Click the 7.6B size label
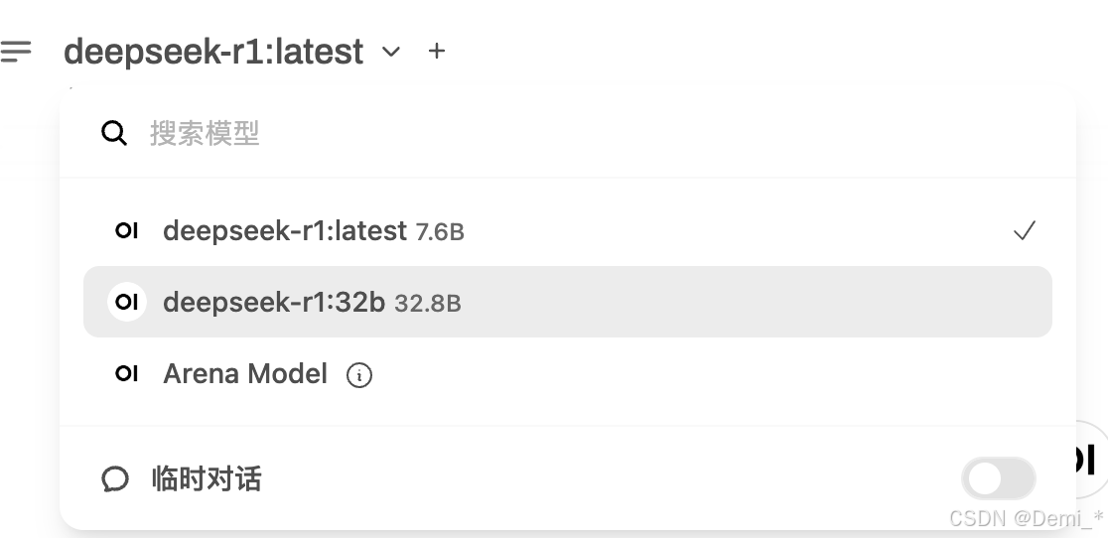The height and width of the screenshot is (538, 1108). [440, 232]
